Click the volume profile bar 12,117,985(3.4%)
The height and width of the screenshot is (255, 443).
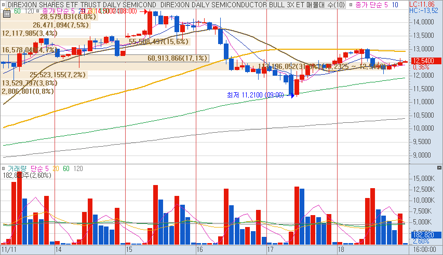coord(30,33)
